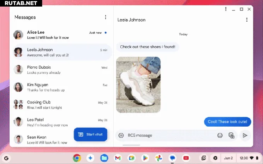Open Google Photos from the shelf
Screen dimensions: 263x164
[159, 158]
